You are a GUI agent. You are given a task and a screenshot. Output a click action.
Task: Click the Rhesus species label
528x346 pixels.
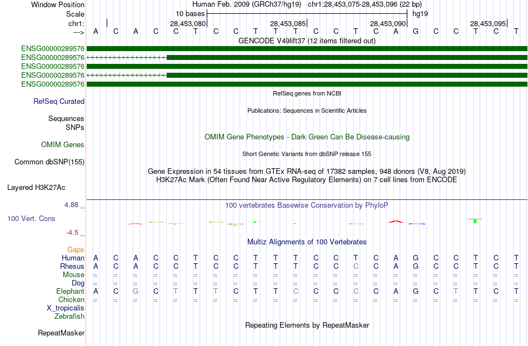(x=72, y=266)
